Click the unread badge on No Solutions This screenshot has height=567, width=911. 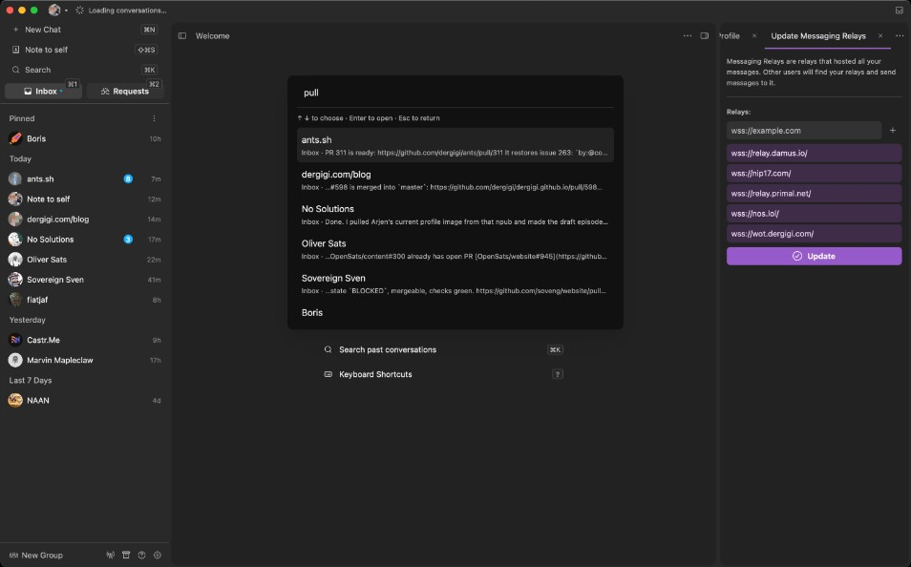pos(128,240)
